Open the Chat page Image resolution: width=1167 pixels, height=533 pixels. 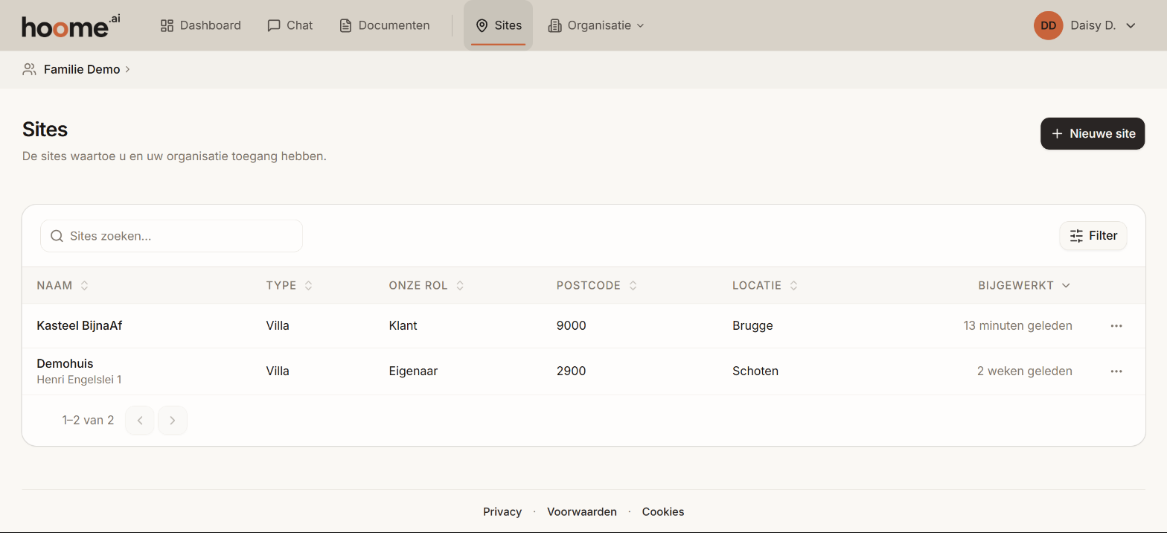tap(290, 25)
